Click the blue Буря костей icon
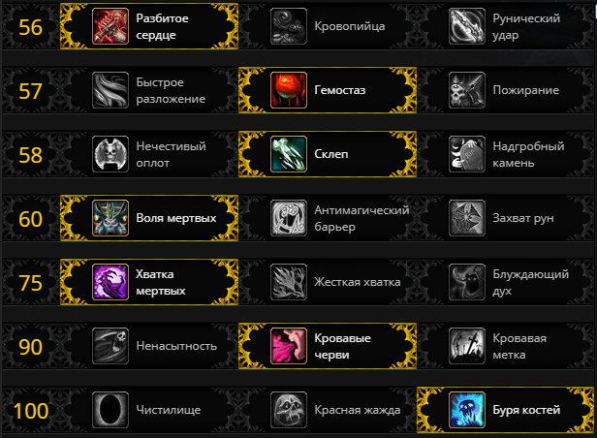597x438 pixels. pyautogui.click(x=467, y=410)
